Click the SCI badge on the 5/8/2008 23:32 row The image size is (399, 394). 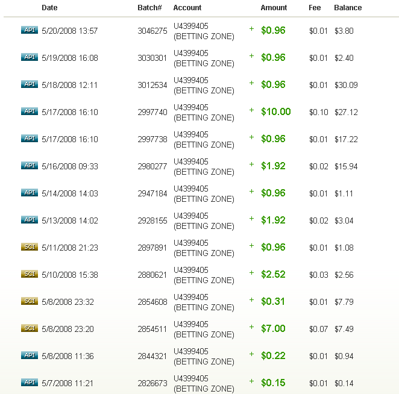pos(29,301)
